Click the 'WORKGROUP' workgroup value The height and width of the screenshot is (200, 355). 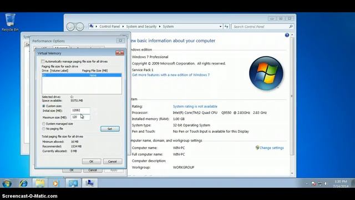tap(184, 167)
